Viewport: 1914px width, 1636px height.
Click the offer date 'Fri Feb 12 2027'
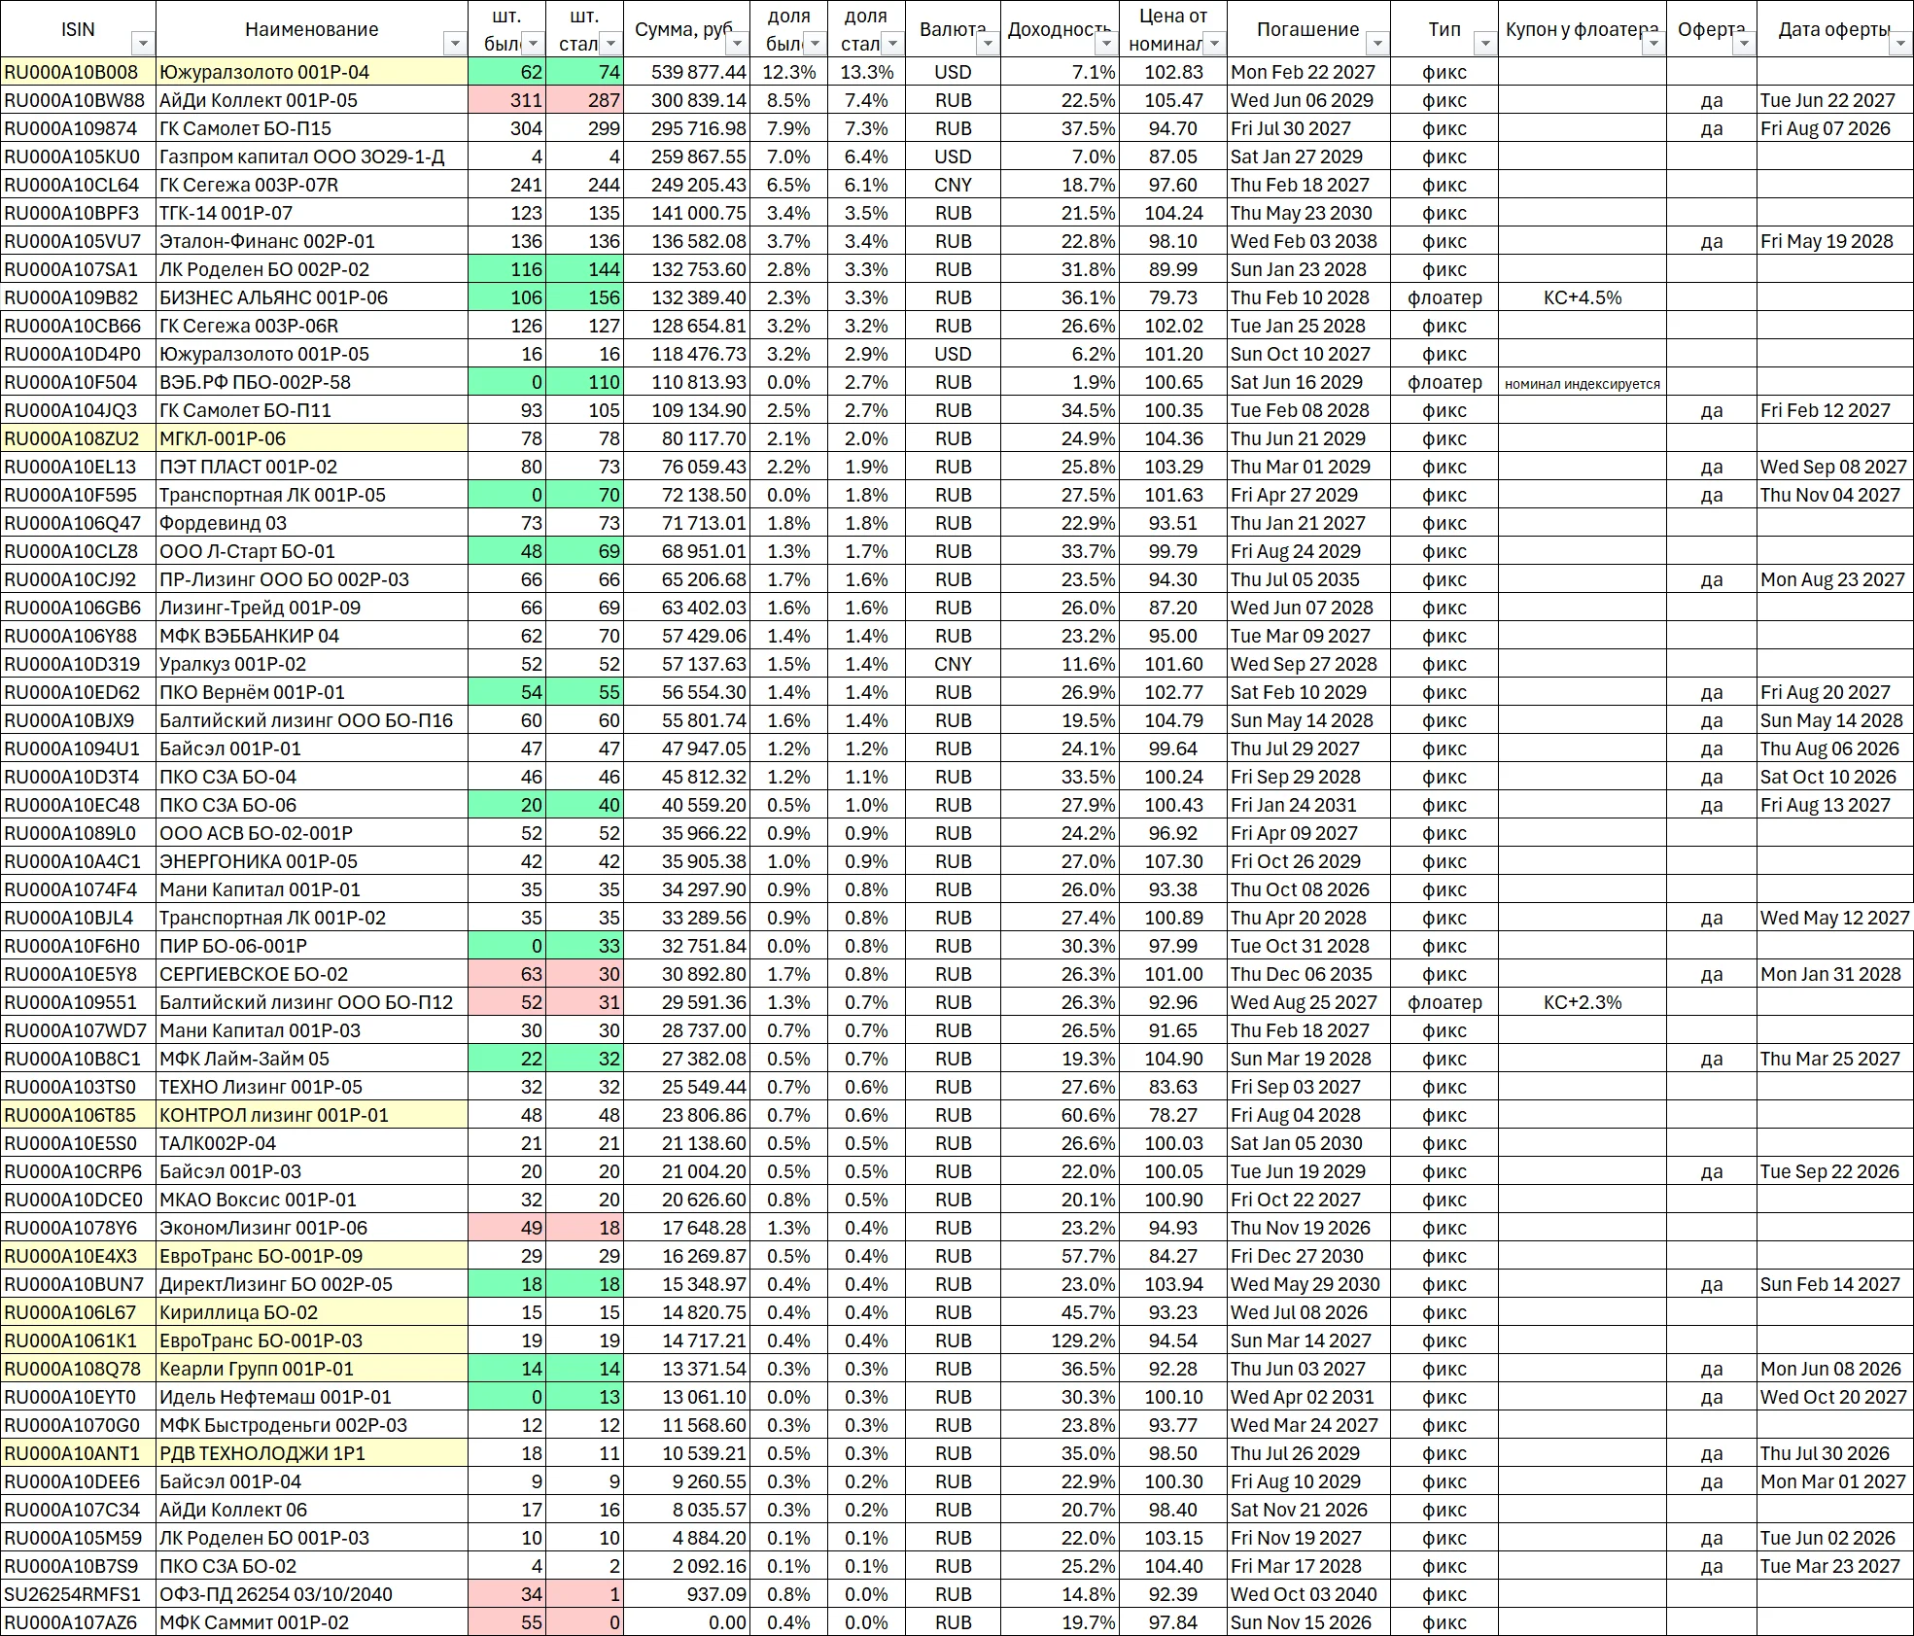[x=1834, y=410]
